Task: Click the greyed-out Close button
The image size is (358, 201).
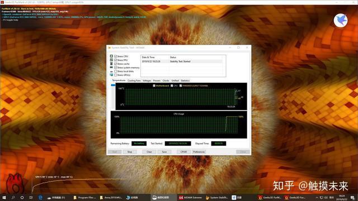Action: coord(243,152)
